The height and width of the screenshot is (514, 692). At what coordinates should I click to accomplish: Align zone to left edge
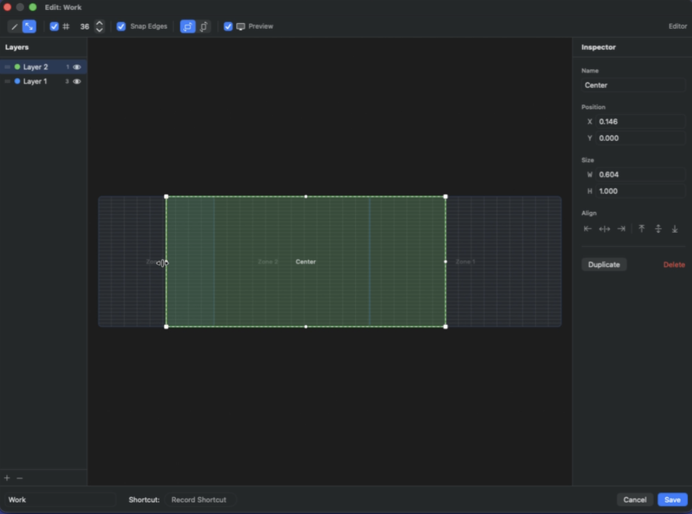pyautogui.click(x=587, y=229)
